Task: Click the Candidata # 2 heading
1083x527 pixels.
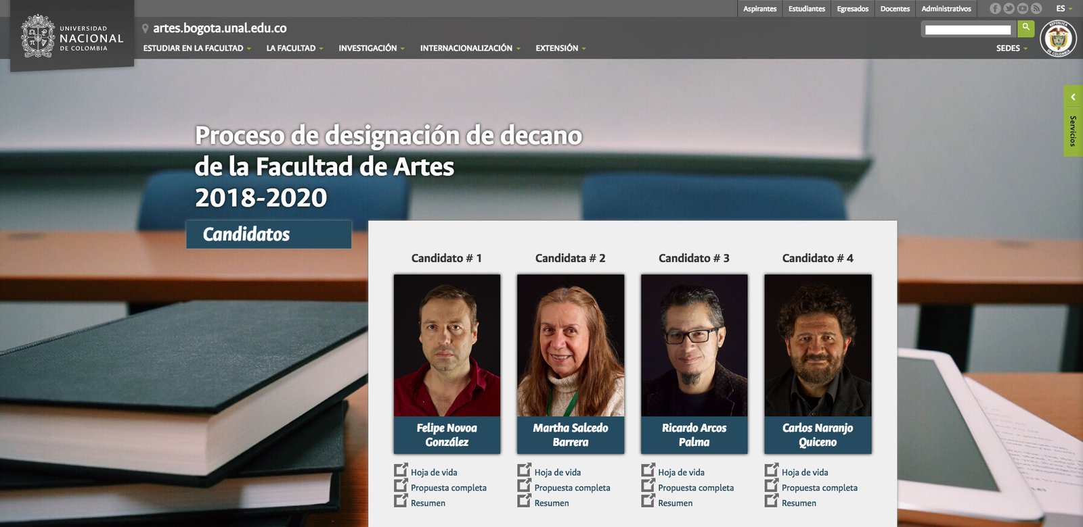Action: [x=571, y=258]
